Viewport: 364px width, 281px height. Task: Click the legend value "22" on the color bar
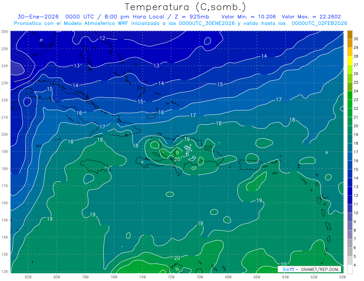pos(356,109)
